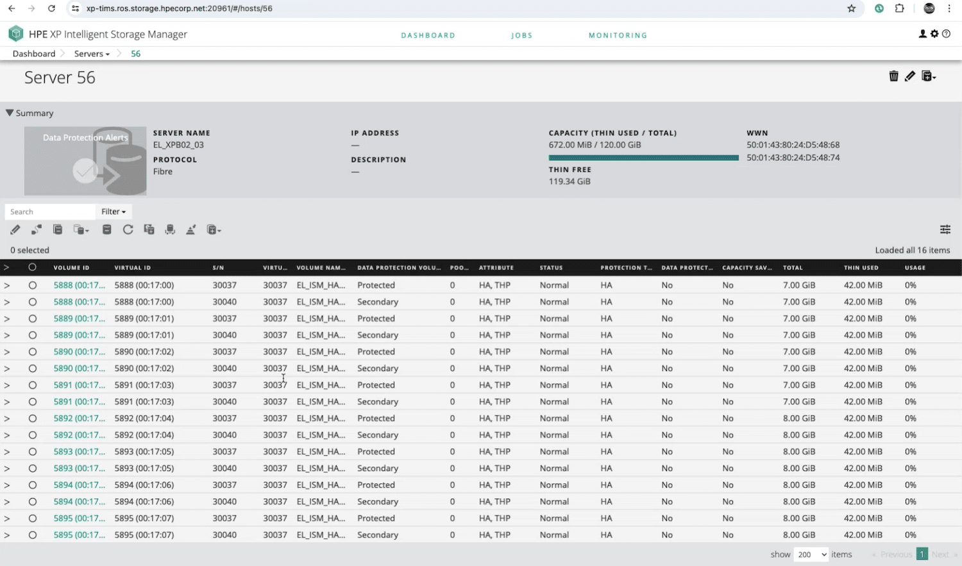The image size is (962, 566).
Task: Select the 5894 Protected row circle
Action: coord(32,485)
